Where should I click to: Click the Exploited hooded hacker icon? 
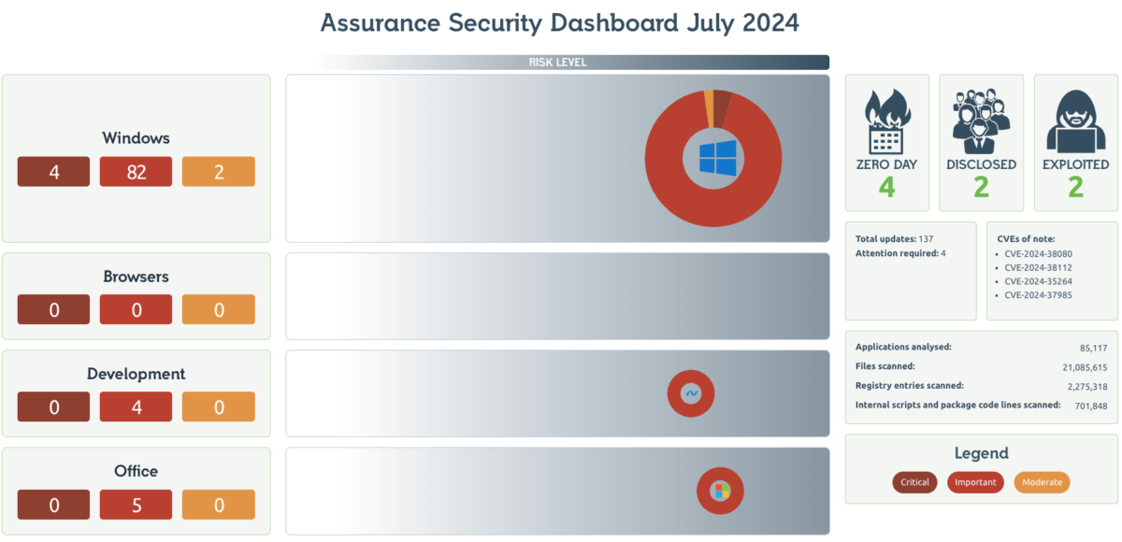(x=1075, y=121)
